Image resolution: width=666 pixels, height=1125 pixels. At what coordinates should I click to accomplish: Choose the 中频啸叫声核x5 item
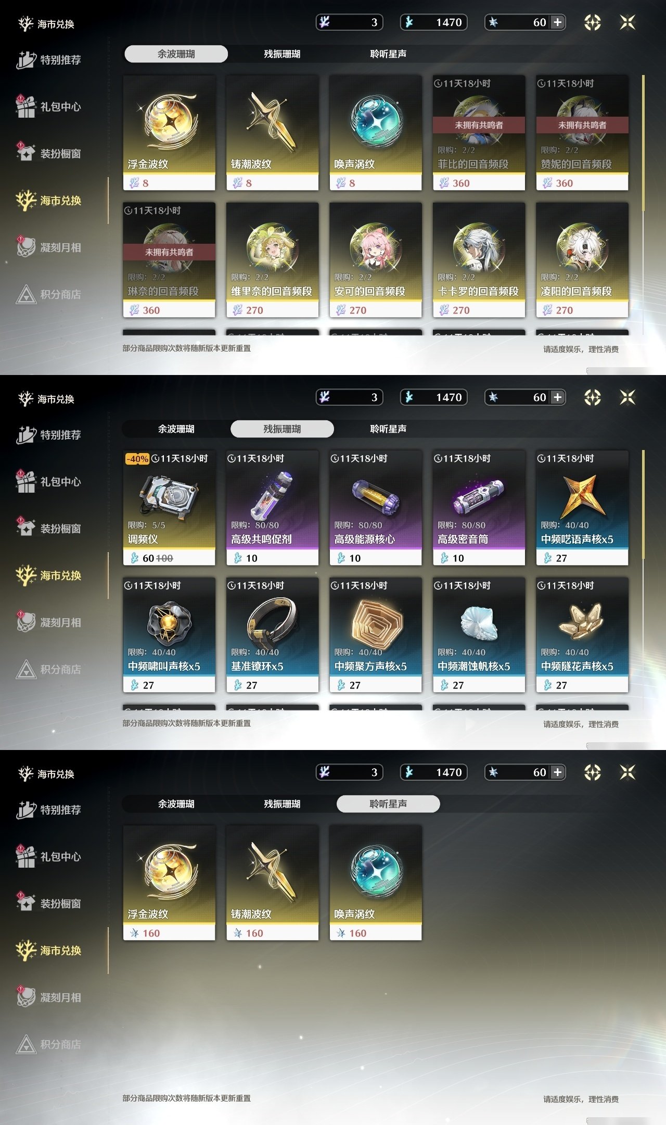coord(169,635)
